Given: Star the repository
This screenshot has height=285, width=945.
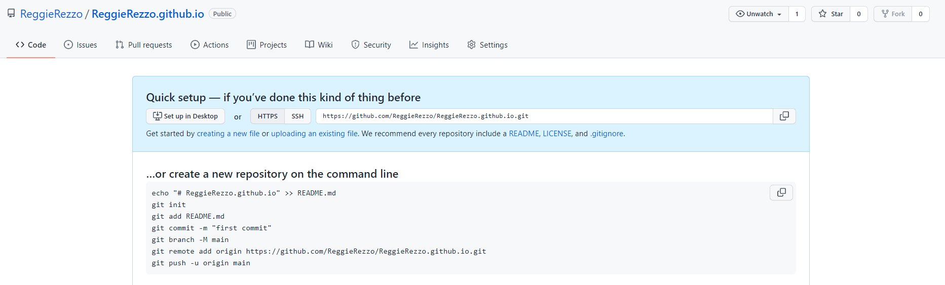Looking at the screenshot, I should 831,14.
